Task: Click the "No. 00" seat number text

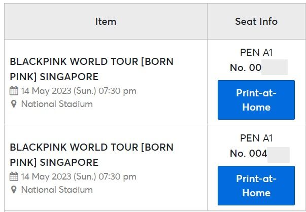Action: pyautogui.click(x=246, y=67)
